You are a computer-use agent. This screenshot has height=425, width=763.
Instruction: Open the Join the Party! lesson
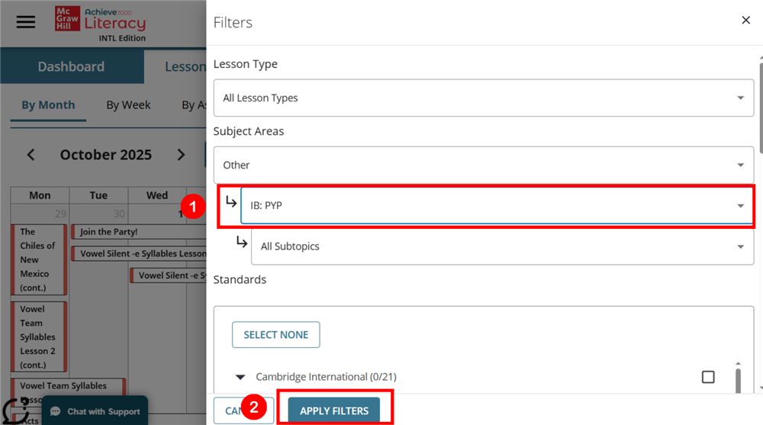coord(108,232)
